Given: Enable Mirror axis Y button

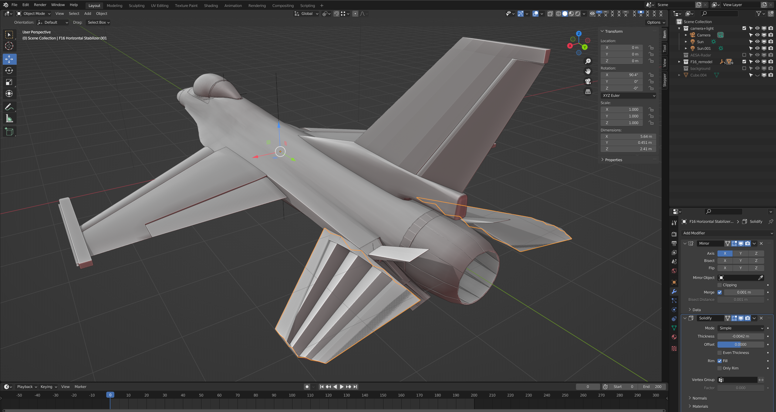Looking at the screenshot, I should 741,254.
